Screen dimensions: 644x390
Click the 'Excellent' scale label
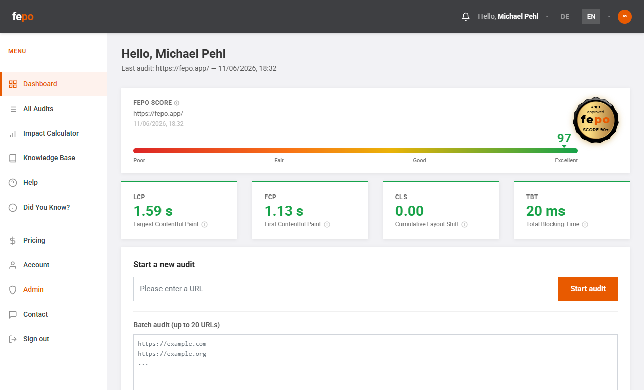point(566,160)
